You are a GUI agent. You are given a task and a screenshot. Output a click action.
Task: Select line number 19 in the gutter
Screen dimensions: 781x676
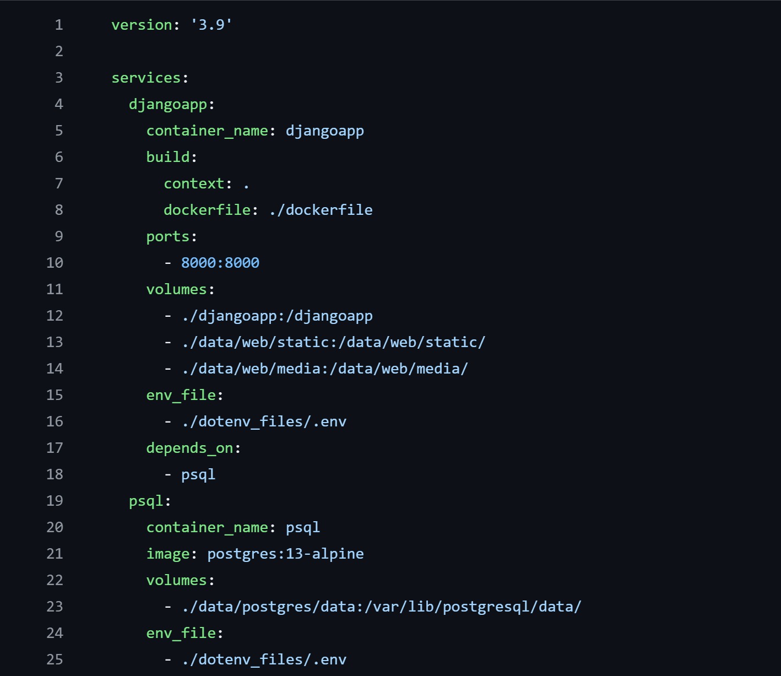(55, 501)
